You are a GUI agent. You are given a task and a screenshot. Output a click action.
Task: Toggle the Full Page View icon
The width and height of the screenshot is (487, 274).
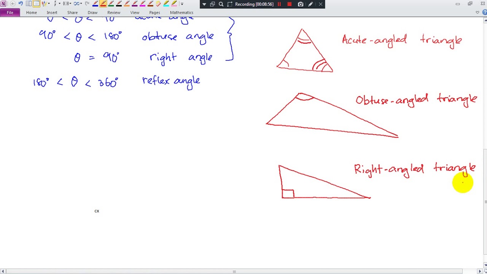tap(37, 4)
